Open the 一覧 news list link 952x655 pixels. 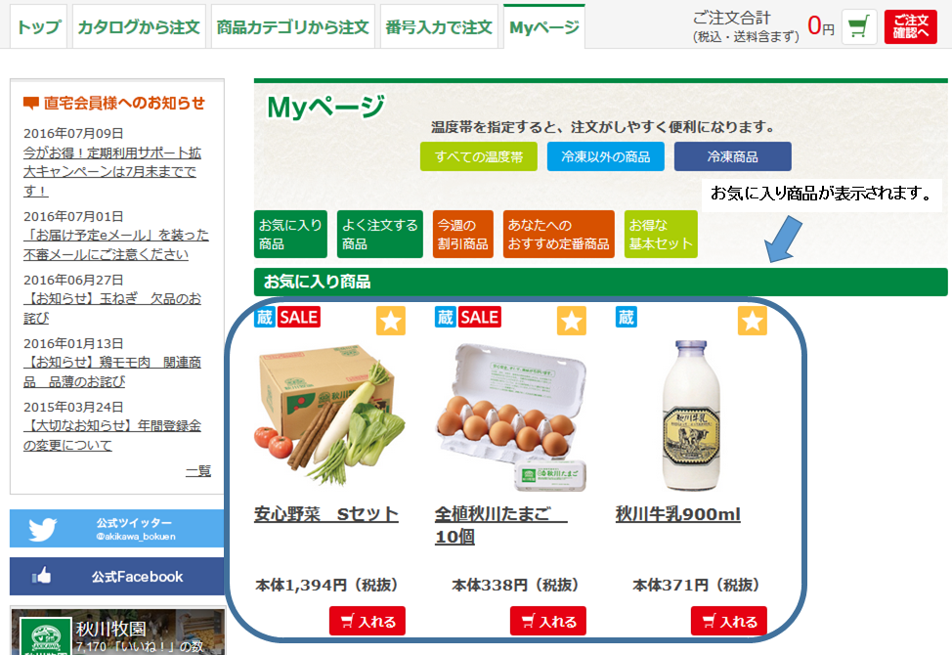[x=198, y=471]
